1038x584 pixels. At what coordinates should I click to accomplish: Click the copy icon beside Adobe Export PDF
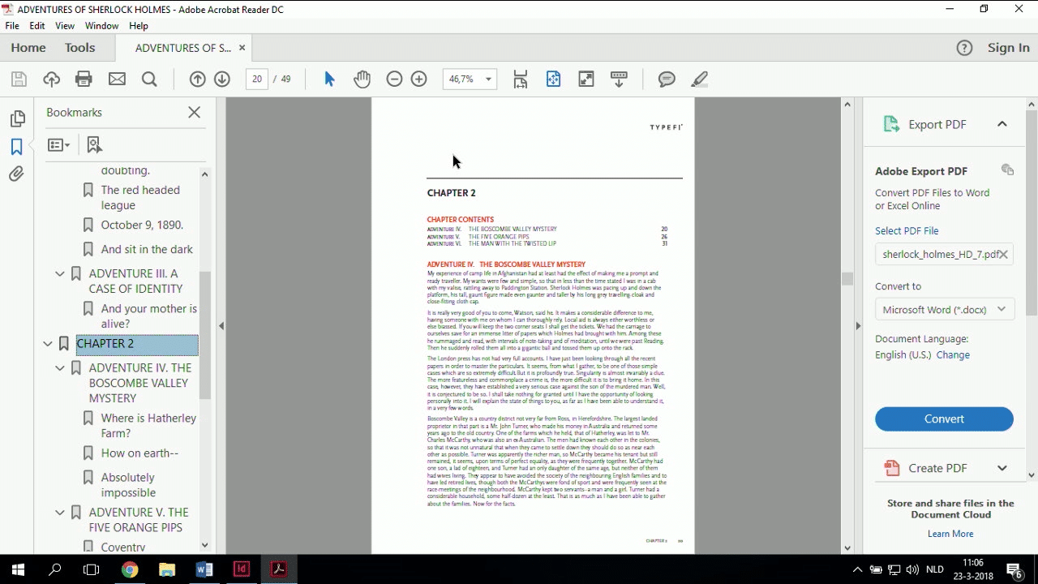(1007, 170)
